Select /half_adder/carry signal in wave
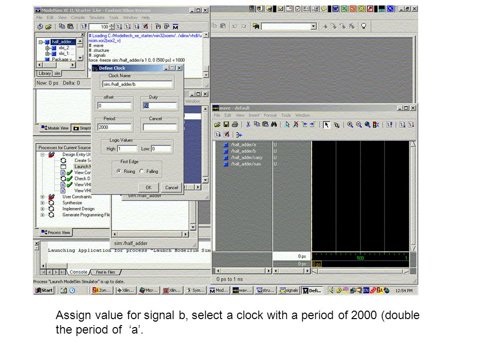The height and width of the screenshot is (359, 478). coord(246,158)
